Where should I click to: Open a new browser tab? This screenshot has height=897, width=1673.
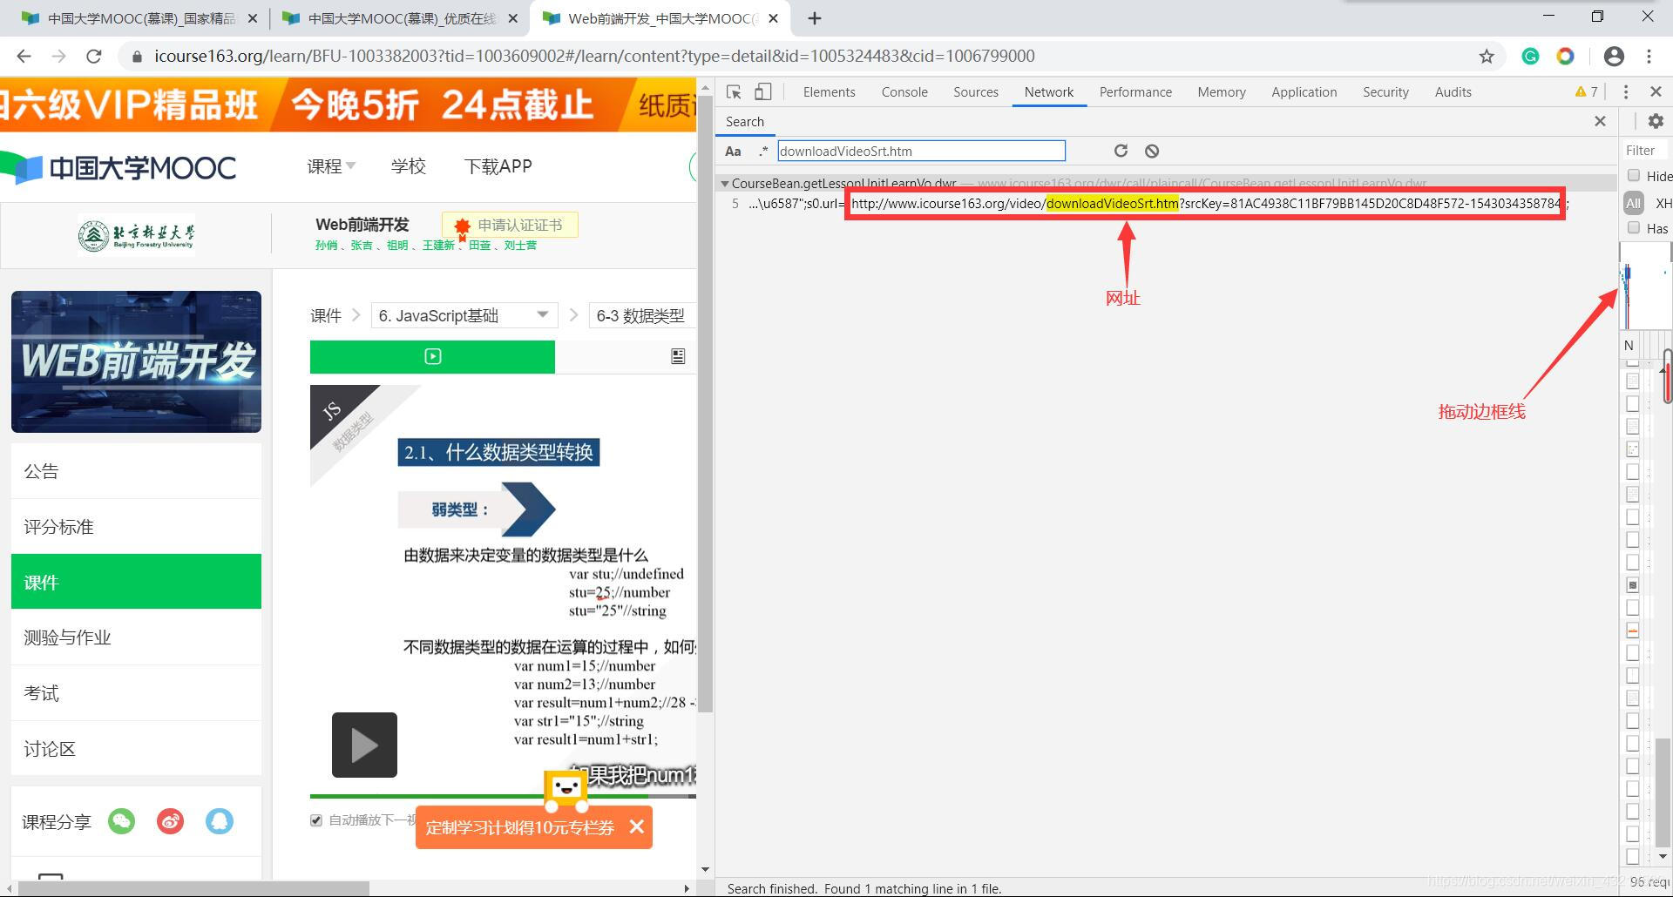814,18
